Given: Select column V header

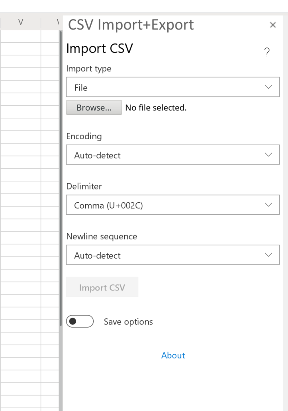Looking at the screenshot, I should [x=21, y=22].
